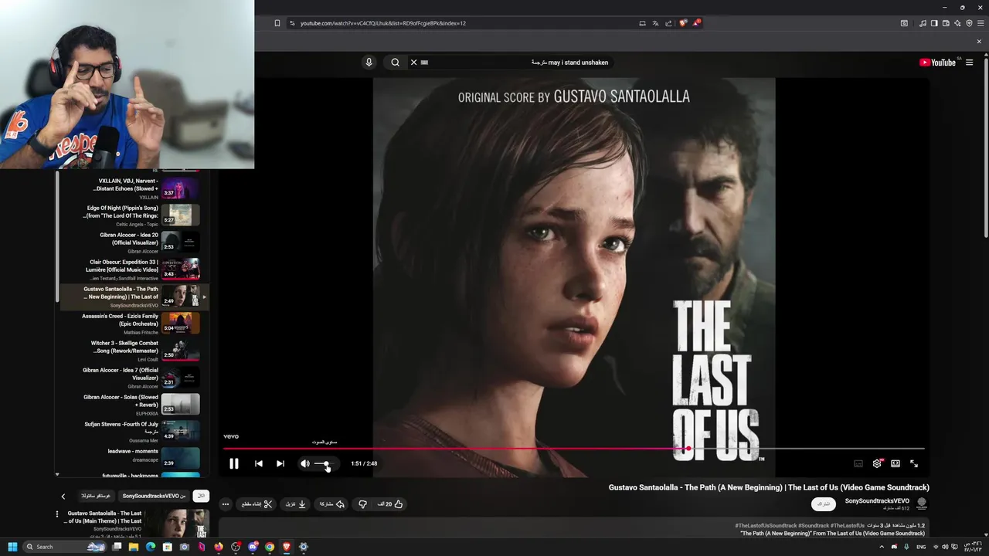Skip to next video in player
Viewport: 989px width, 556px height.
click(280, 463)
